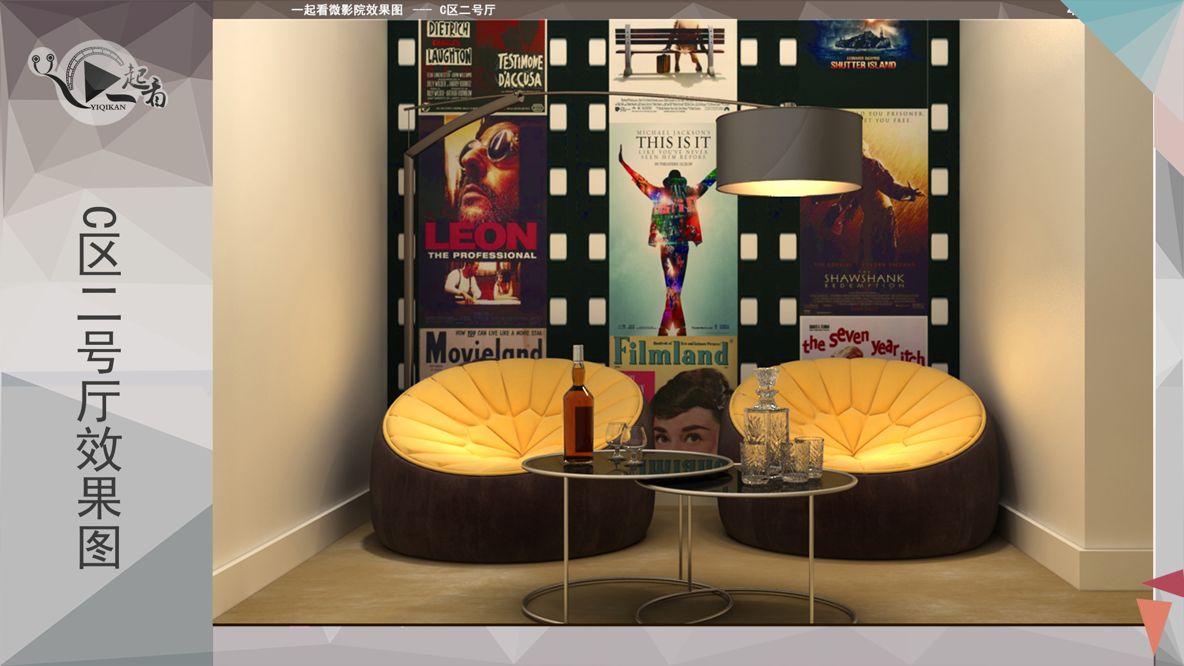Image resolution: width=1184 pixels, height=666 pixels.
Task: Click the floor lamp shade
Action: (789, 151)
